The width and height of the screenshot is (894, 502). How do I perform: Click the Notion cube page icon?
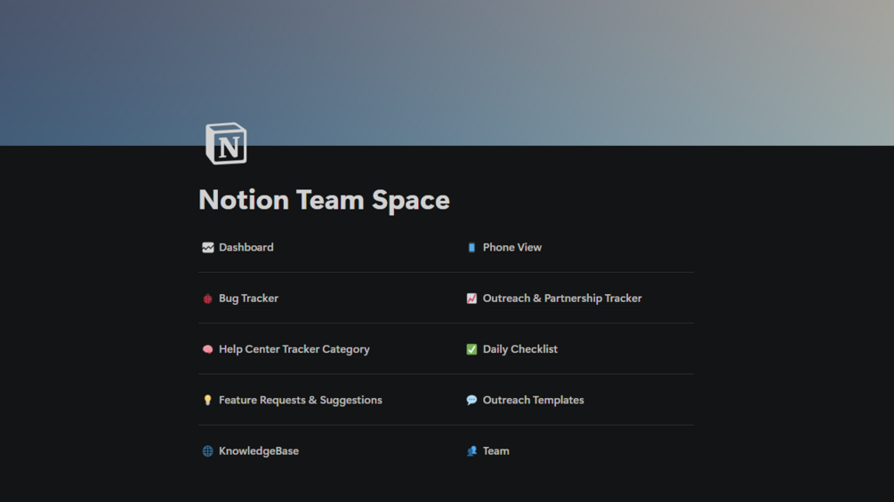tap(226, 143)
